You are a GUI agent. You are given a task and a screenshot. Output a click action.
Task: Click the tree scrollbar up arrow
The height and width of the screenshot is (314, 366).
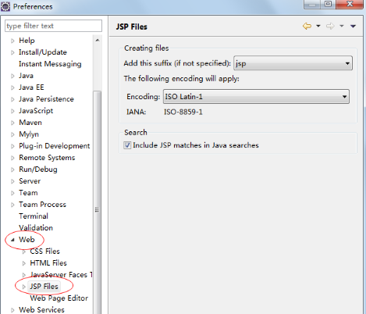pyautogui.click(x=98, y=40)
